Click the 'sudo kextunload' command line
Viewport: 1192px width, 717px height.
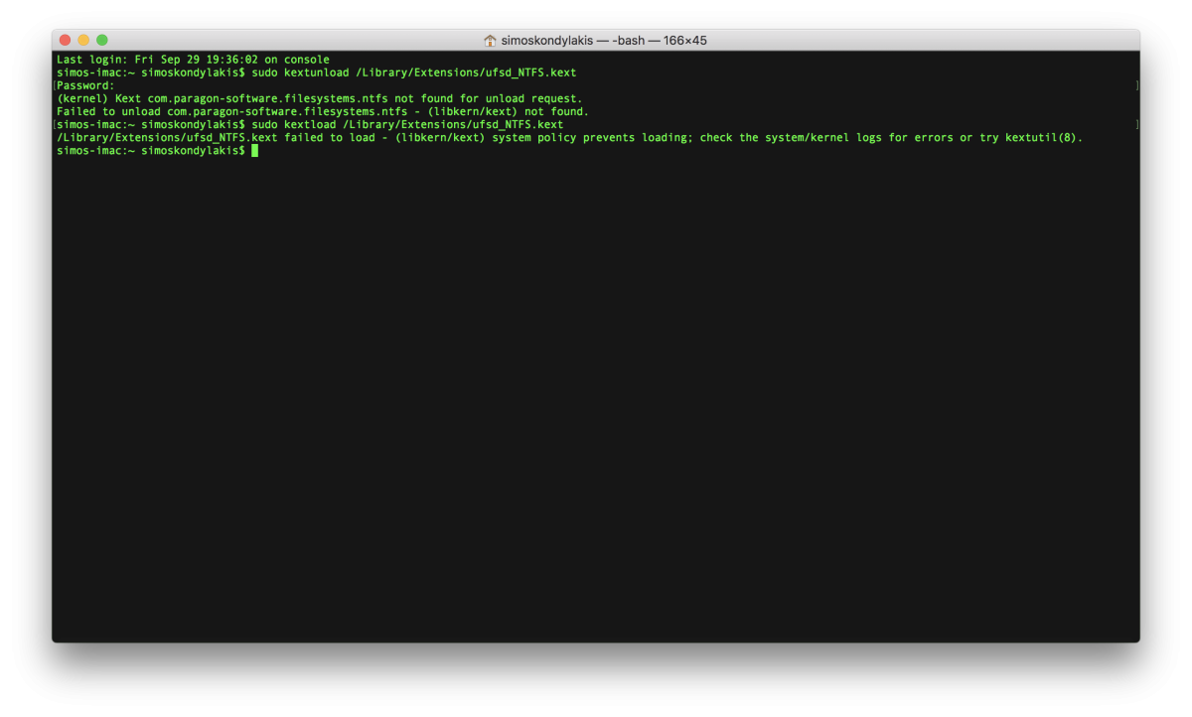click(316, 72)
